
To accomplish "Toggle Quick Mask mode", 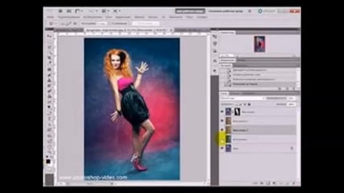I will click(49, 169).
